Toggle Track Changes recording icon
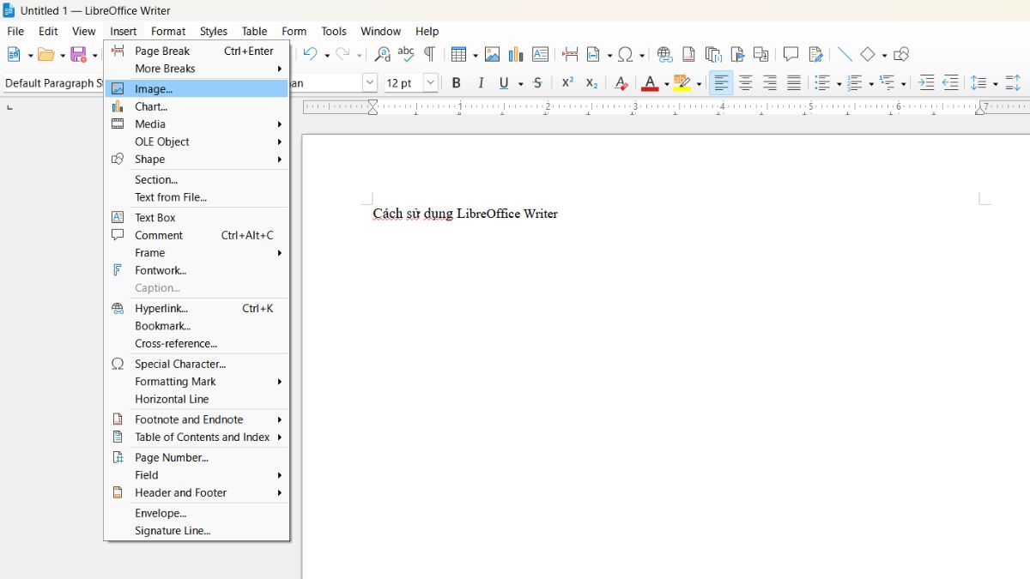This screenshot has height=579, width=1030. pyautogui.click(x=815, y=54)
